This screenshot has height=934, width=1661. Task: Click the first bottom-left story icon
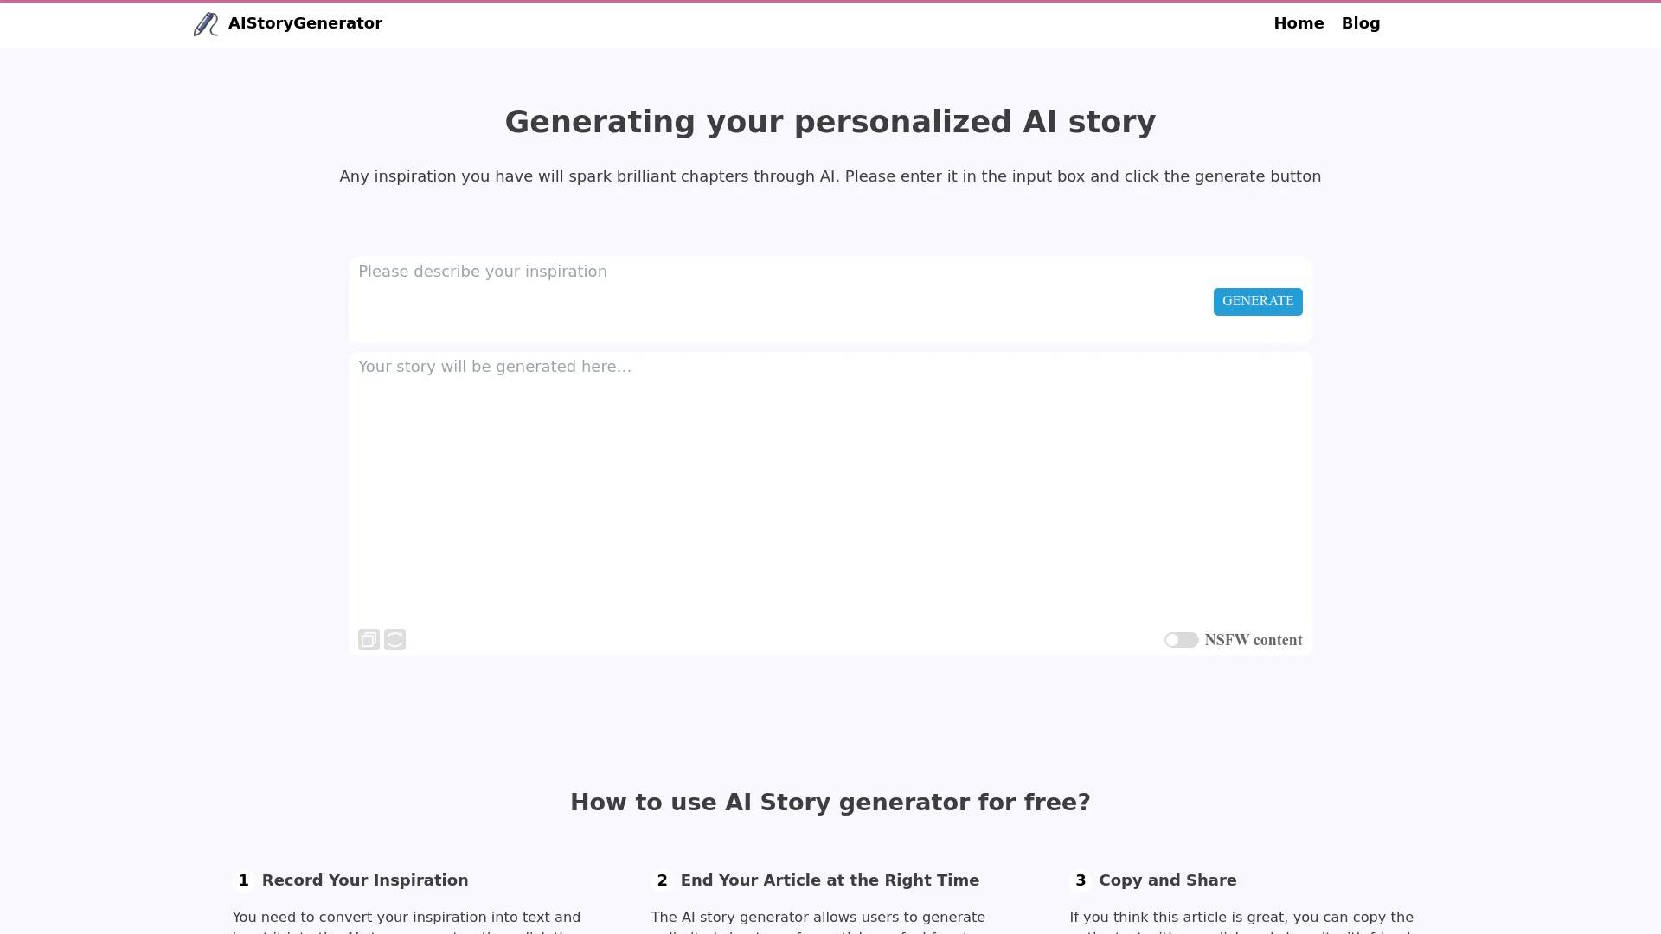tap(369, 638)
